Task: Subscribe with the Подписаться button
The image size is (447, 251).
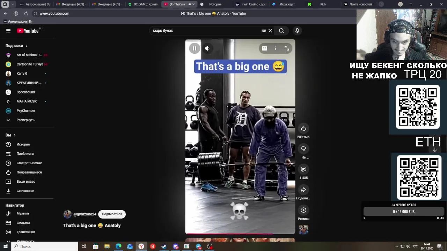Action: tap(112, 214)
